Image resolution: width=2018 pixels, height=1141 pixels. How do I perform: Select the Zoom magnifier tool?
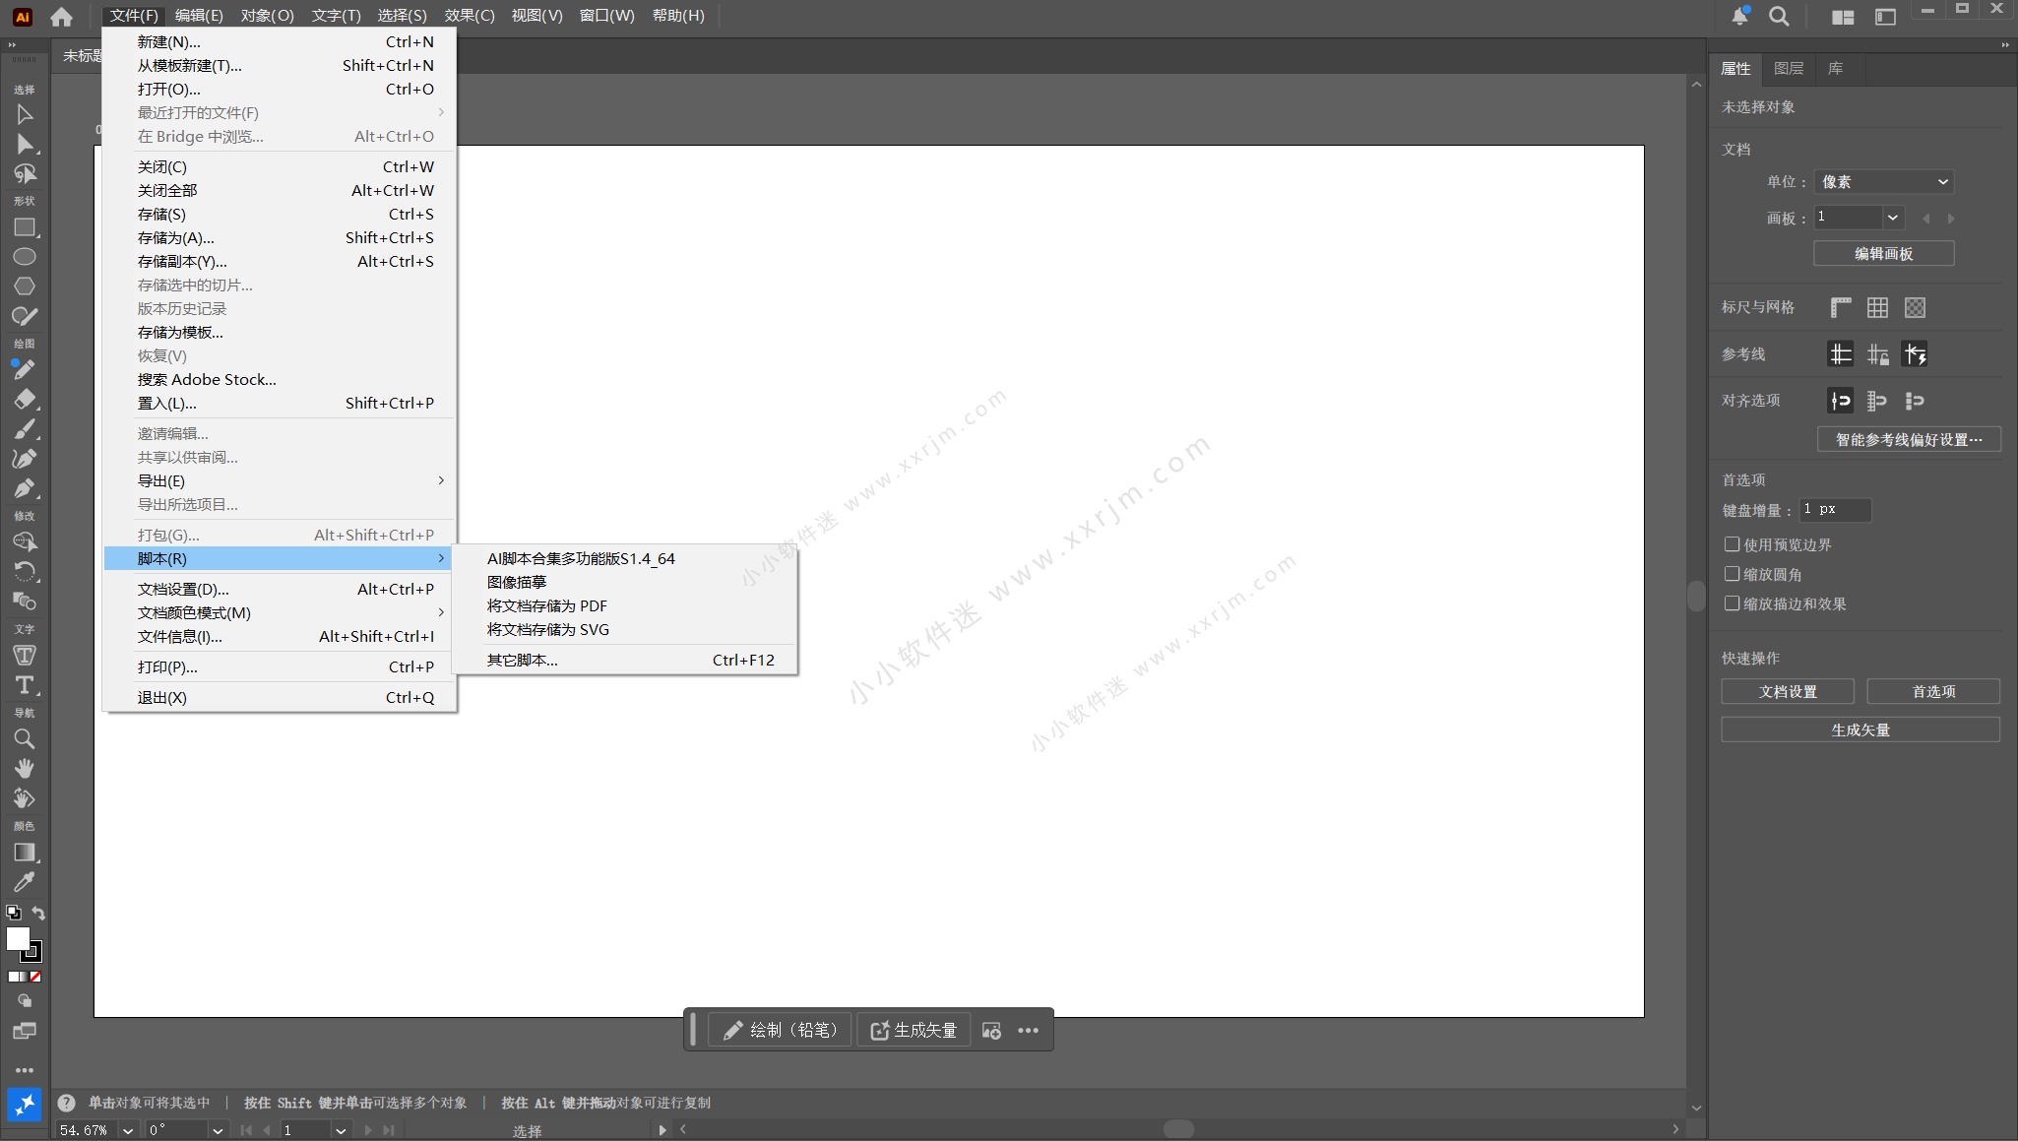[x=25, y=739]
